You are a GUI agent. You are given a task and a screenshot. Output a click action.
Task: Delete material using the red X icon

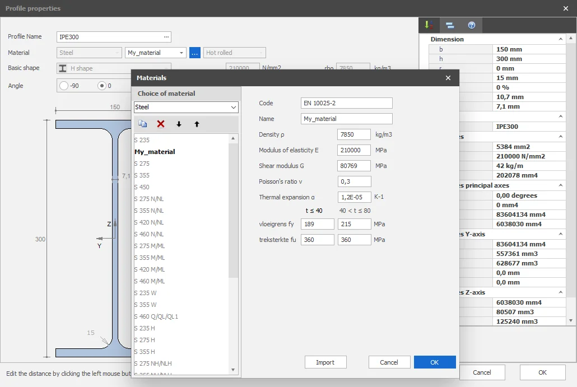pyautogui.click(x=161, y=124)
